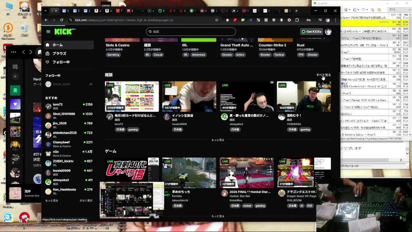Open Ken_Hashimoto recommended channel
This screenshot has height=232, width=412.
(69, 191)
